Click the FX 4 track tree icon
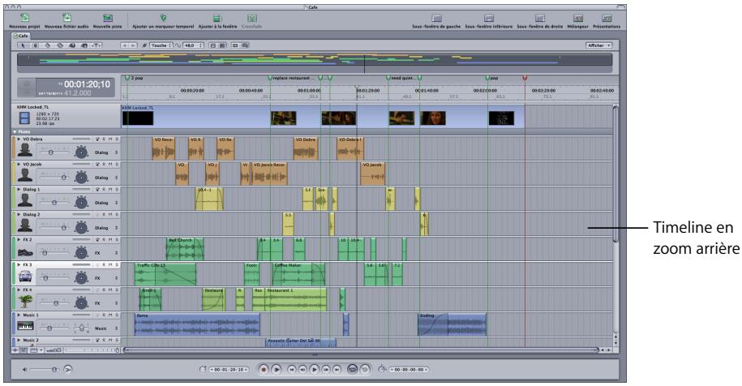Viewport: 742px width, 386px height. (25, 301)
